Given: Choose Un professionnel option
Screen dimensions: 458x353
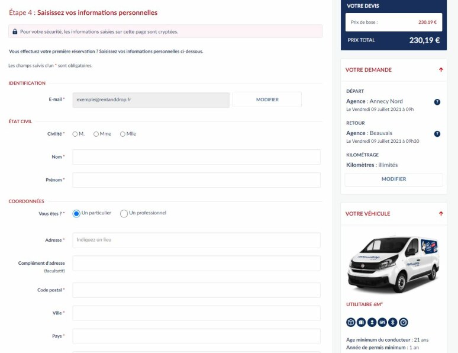Looking at the screenshot, I should coord(124,213).
